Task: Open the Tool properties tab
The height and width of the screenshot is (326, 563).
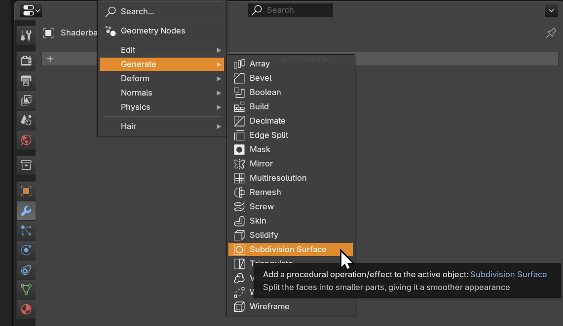Action: pyautogui.click(x=26, y=35)
